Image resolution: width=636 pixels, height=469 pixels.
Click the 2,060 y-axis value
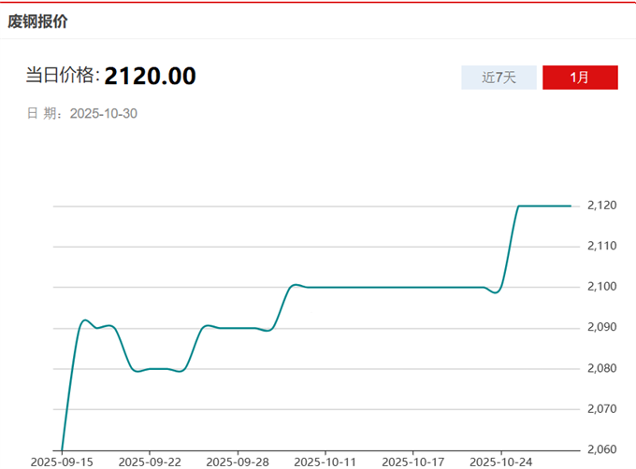point(601,450)
